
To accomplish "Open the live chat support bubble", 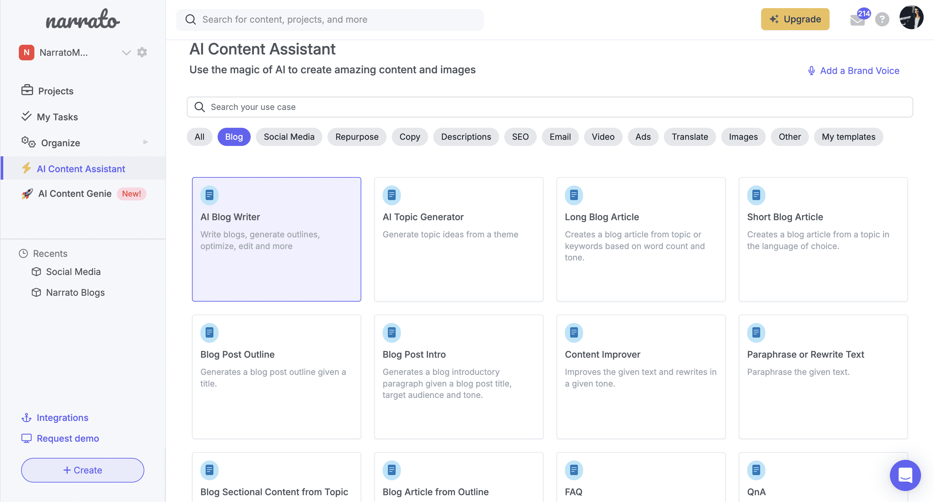I will point(905,475).
